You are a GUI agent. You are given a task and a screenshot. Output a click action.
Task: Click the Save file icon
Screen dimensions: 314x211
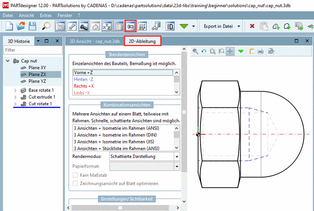tap(32, 26)
